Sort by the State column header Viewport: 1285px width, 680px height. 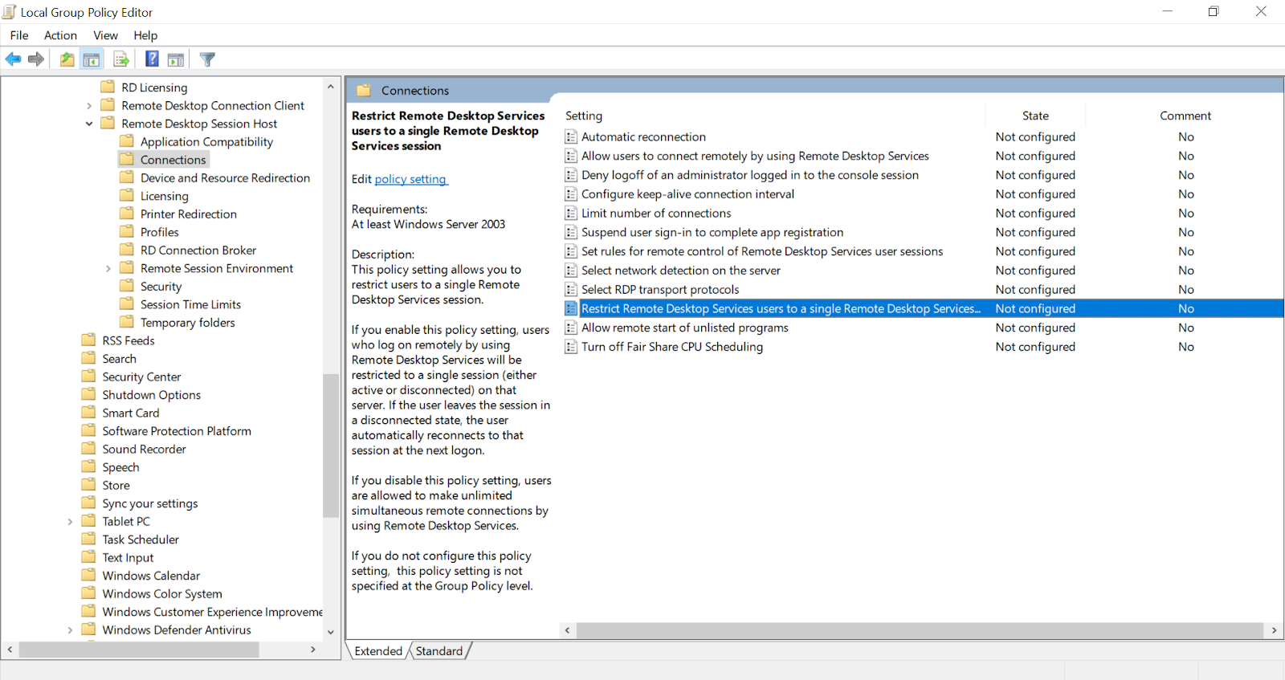(1035, 116)
